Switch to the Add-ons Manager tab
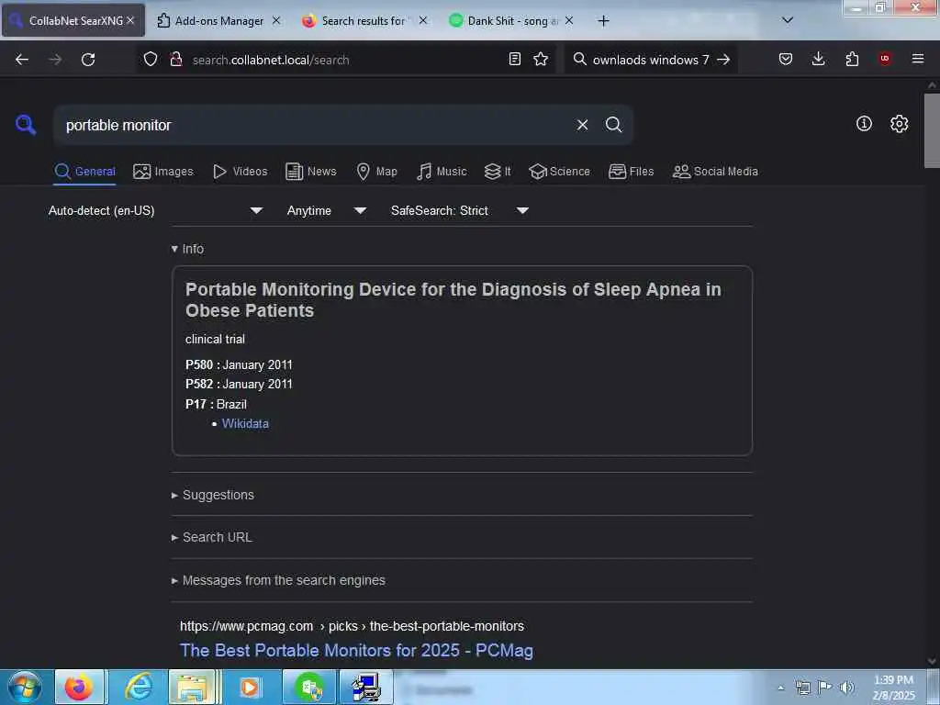 218,20
